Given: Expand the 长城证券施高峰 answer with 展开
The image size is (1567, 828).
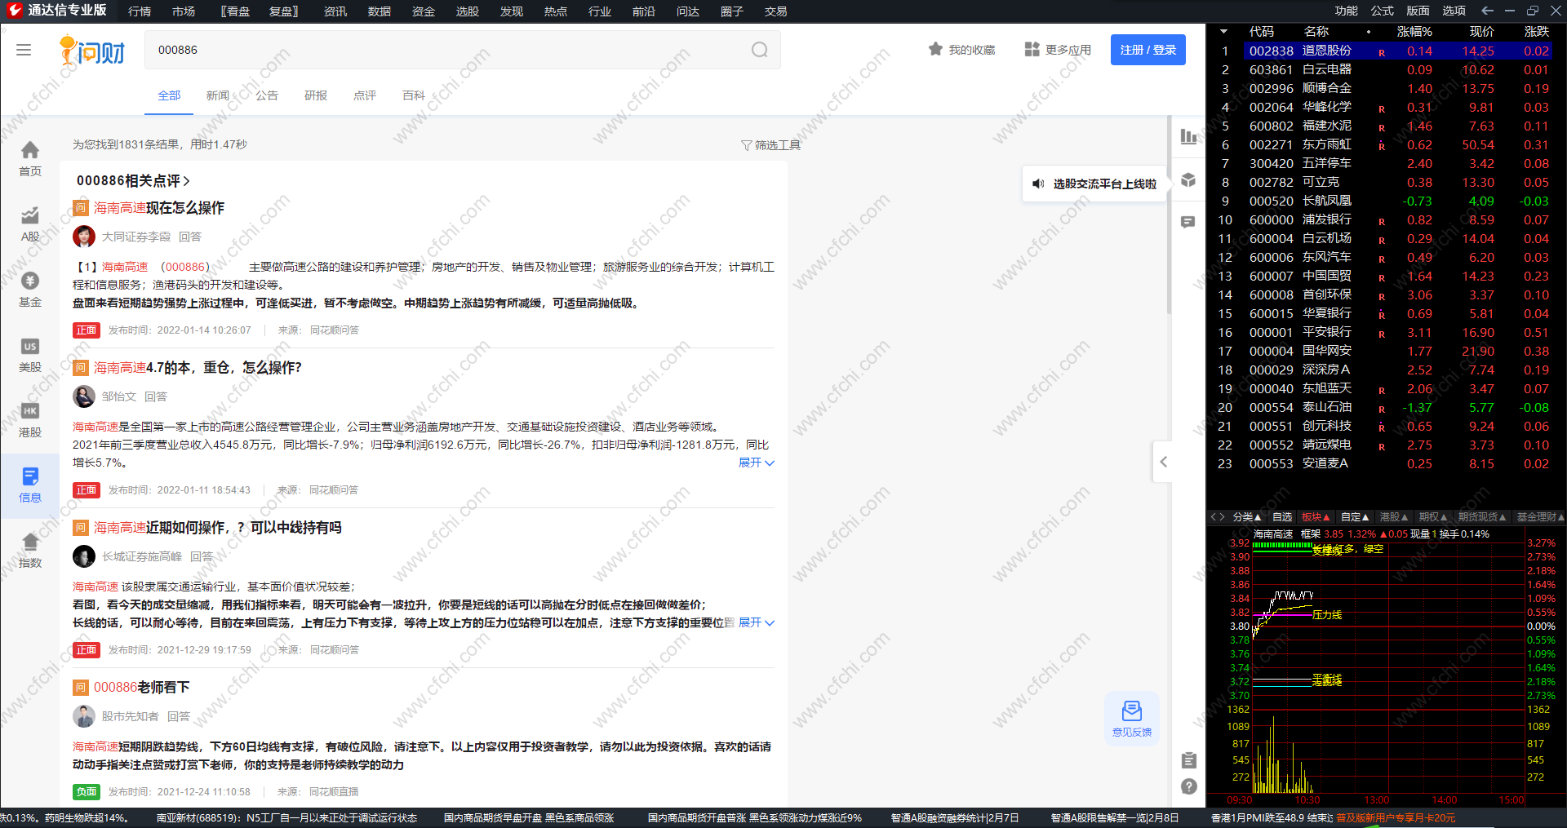Looking at the screenshot, I should (757, 622).
